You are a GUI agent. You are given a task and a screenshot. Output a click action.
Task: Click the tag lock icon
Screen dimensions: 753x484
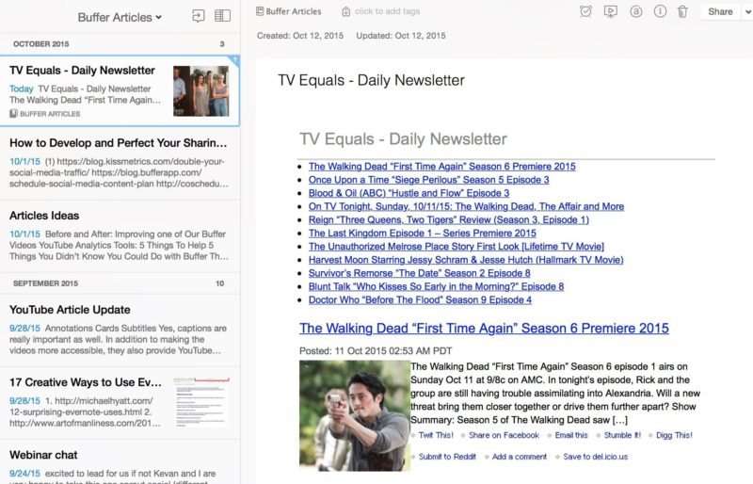tap(345, 11)
